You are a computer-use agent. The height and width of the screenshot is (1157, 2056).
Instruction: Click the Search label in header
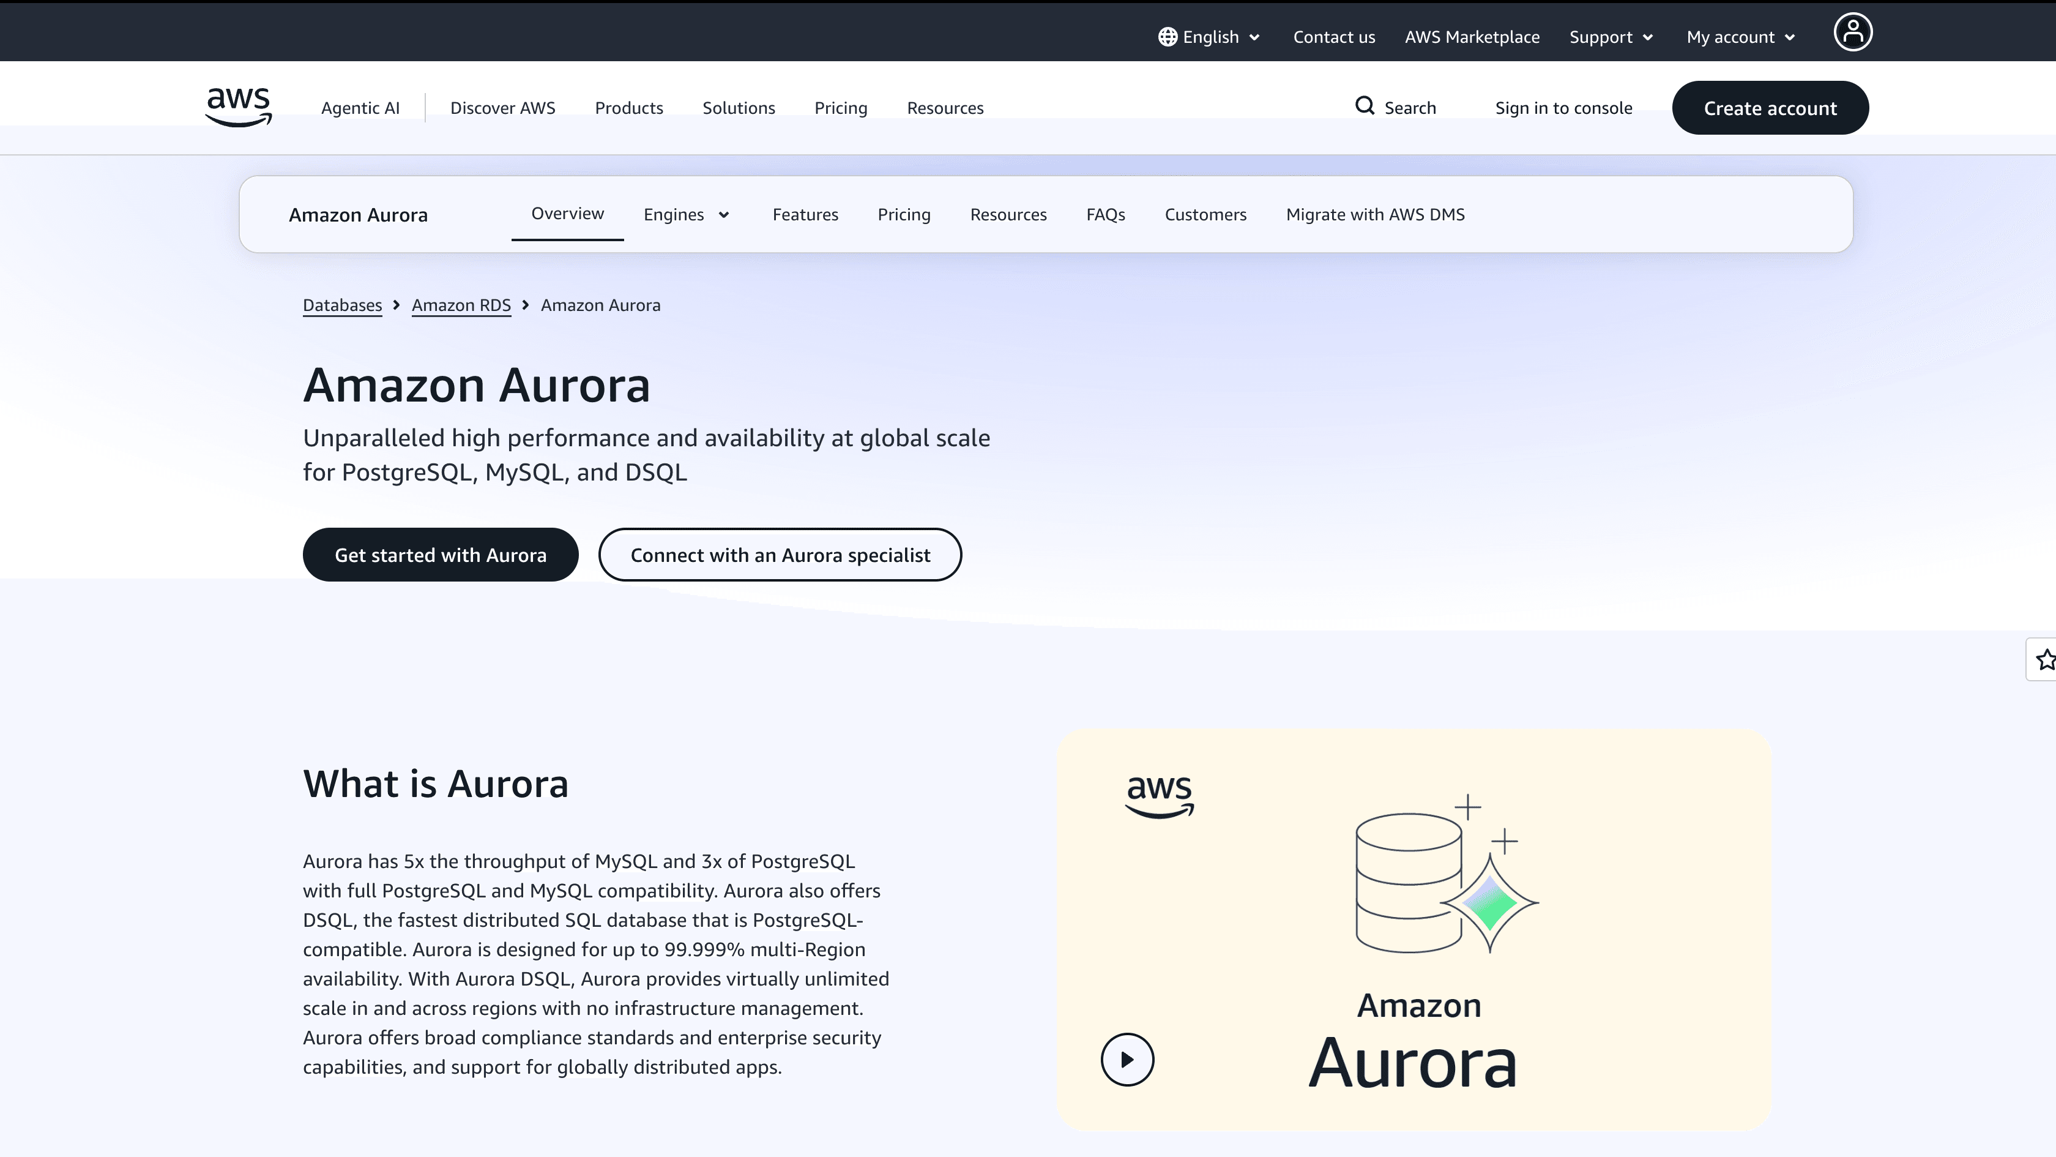pyautogui.click(x=1409, y=108)
